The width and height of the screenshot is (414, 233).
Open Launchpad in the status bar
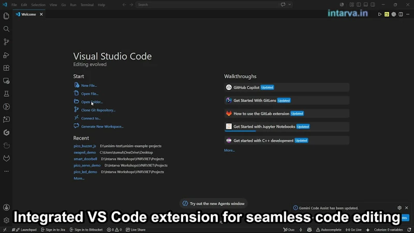[24, 230]
